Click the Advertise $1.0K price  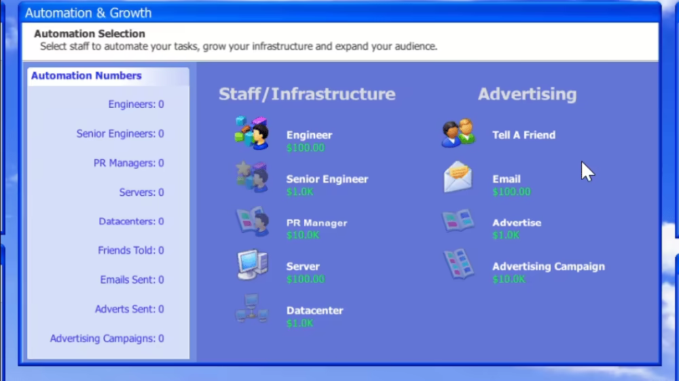506,235
